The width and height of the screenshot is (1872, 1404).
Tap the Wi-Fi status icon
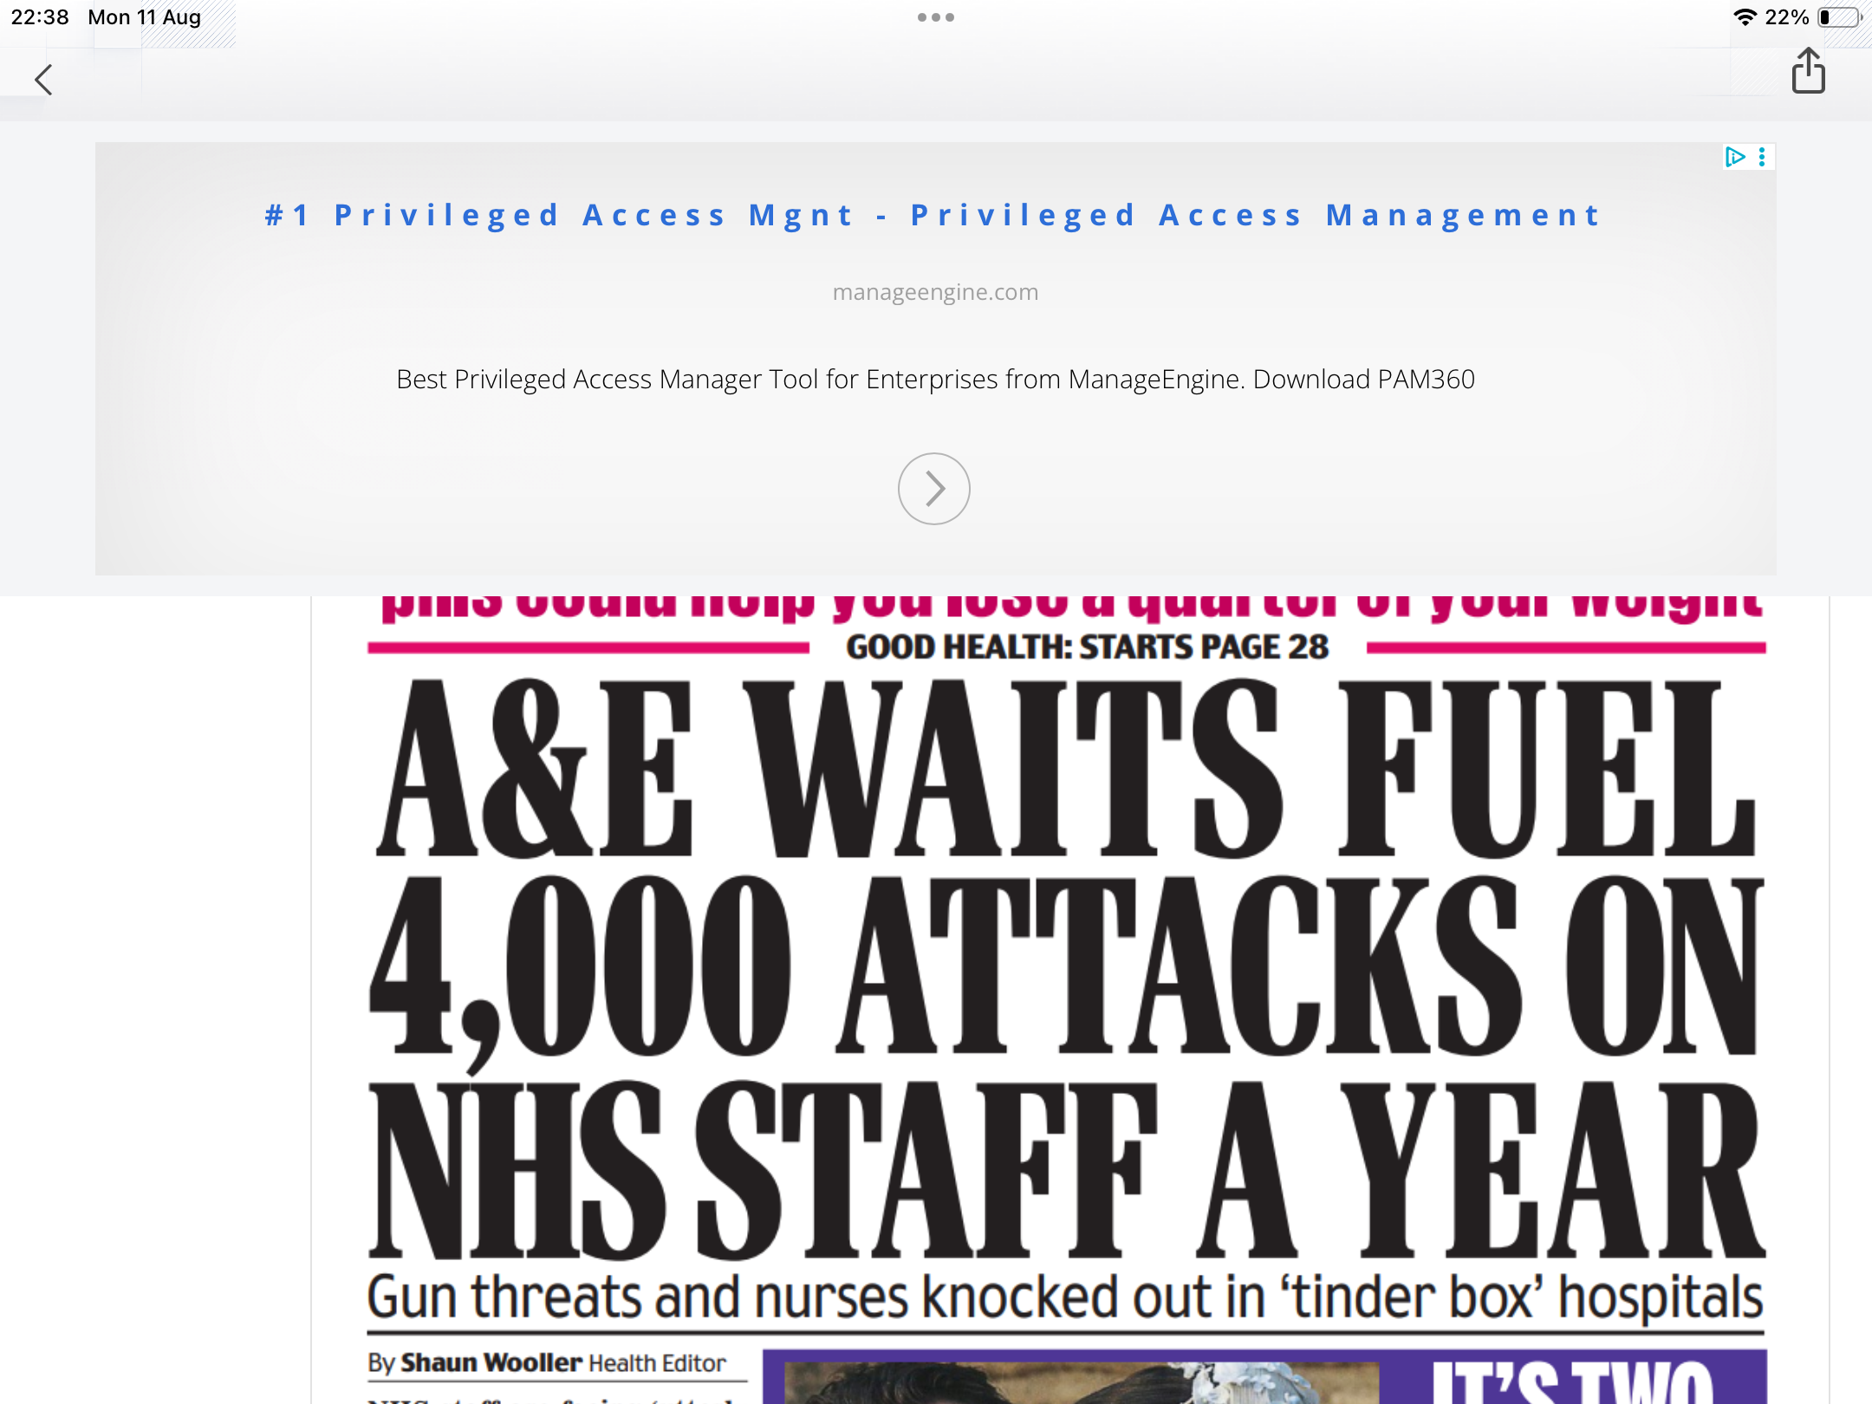tap(1745, 17)
